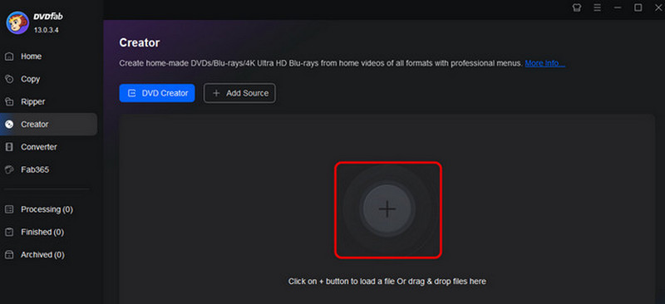
Task: Click the 13.0.3.4 version number
Action: (47, 30)
